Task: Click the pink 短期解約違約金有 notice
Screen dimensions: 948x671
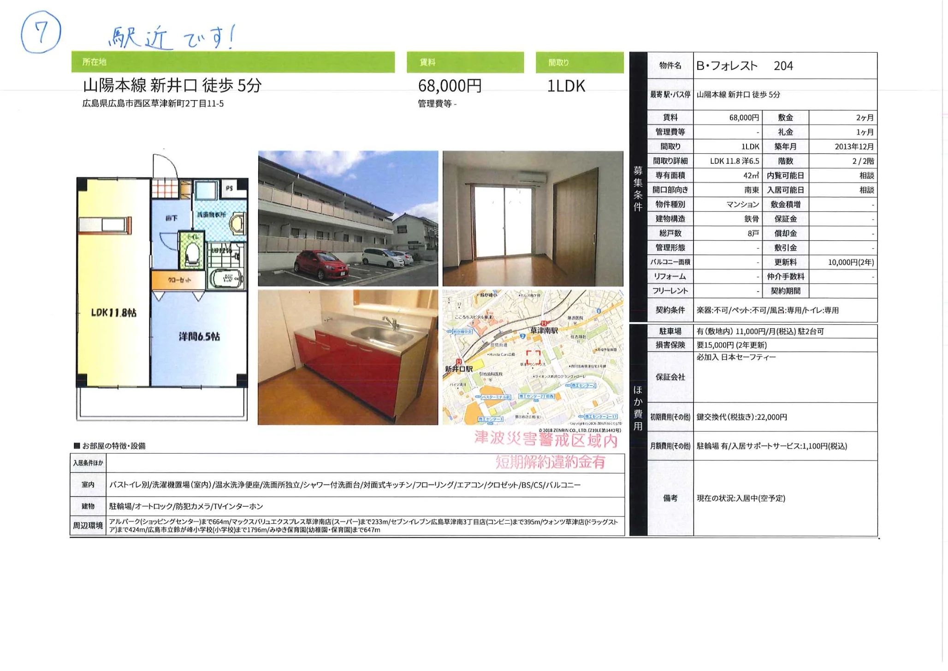Action: [550, 462]
